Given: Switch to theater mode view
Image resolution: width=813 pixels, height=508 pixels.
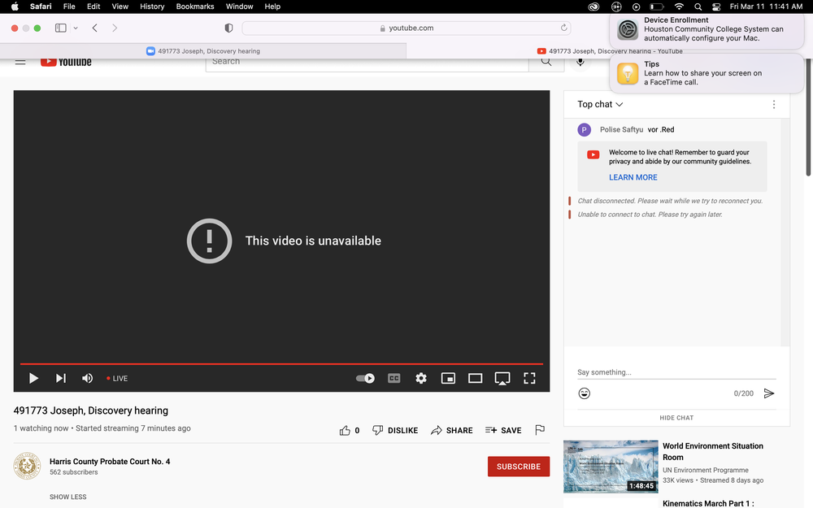Looking at the screenshot, I should 476,378.
